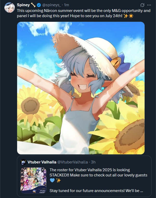This screenshot has width=156, height=198.
Task: Open the Valhalla roster thumbnail
Action: click(x=34, y=180)
